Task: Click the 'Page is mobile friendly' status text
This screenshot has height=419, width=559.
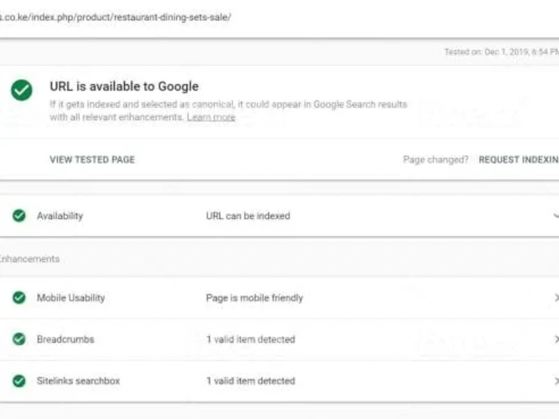Action: [254, 298]
